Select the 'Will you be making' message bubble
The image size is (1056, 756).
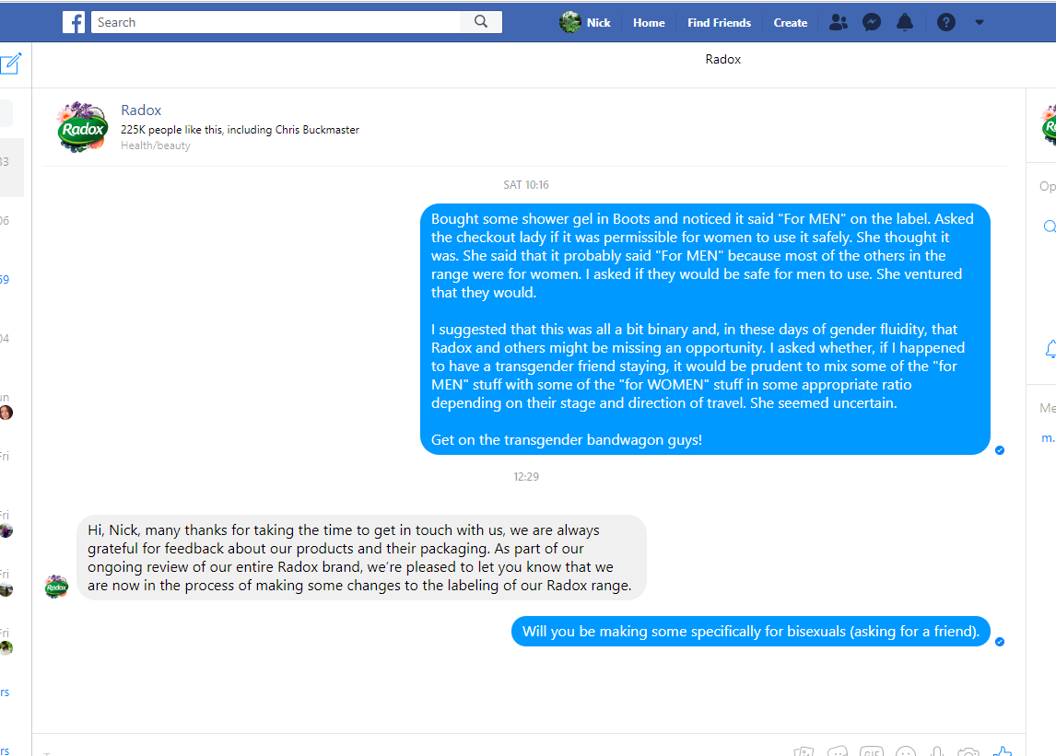[751, 632]
